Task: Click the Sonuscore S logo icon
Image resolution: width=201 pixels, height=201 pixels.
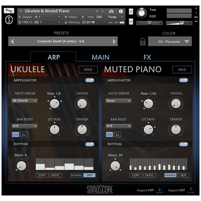Action: point(9,20)
